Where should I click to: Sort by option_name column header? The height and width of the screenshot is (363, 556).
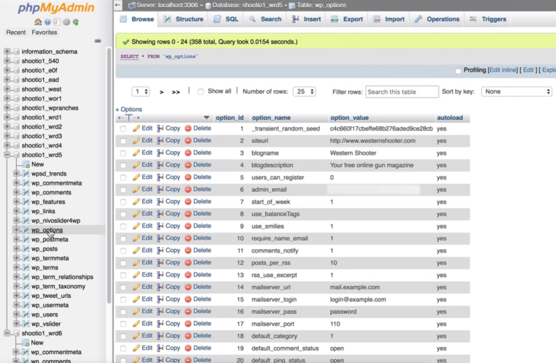[271, 118]
